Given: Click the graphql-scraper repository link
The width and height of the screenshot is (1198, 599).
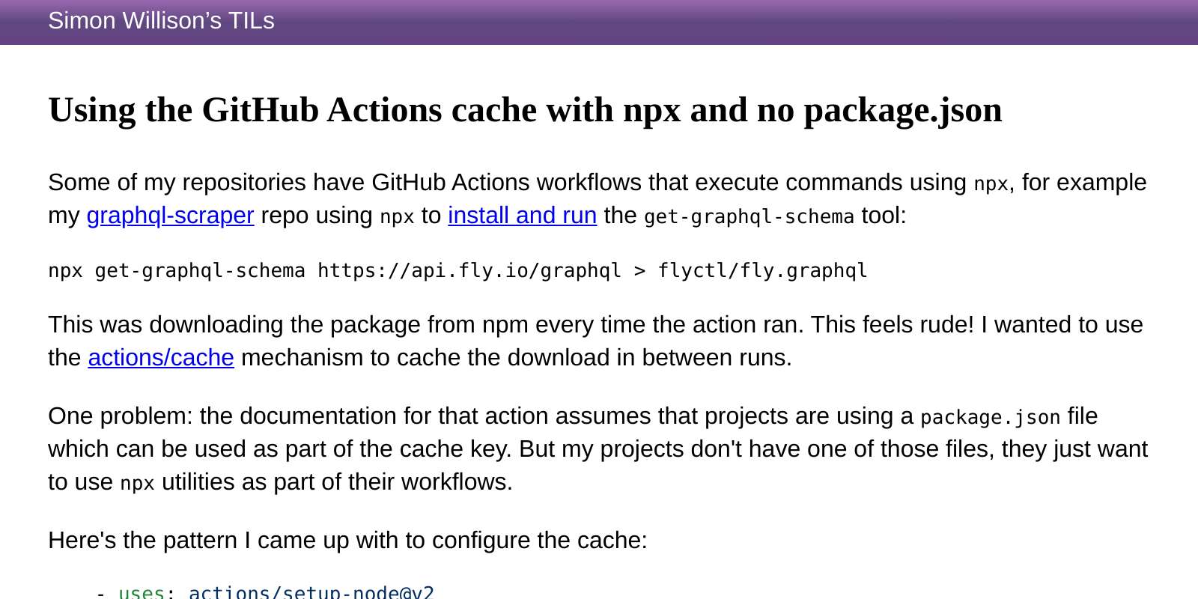Looking at the screenshot, I should pos(170,216).
